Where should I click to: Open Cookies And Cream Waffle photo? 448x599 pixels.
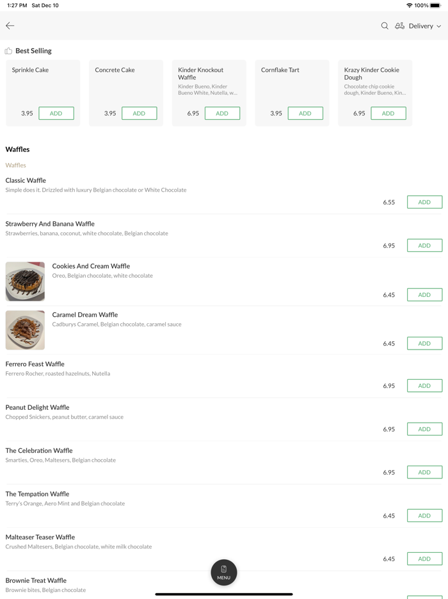[x=25, y=281]
